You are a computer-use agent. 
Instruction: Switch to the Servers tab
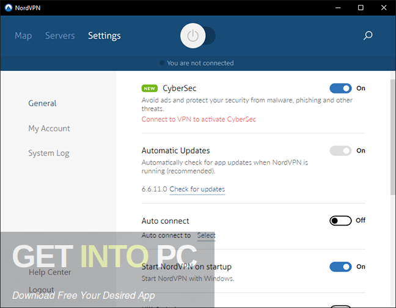[60, 36]
